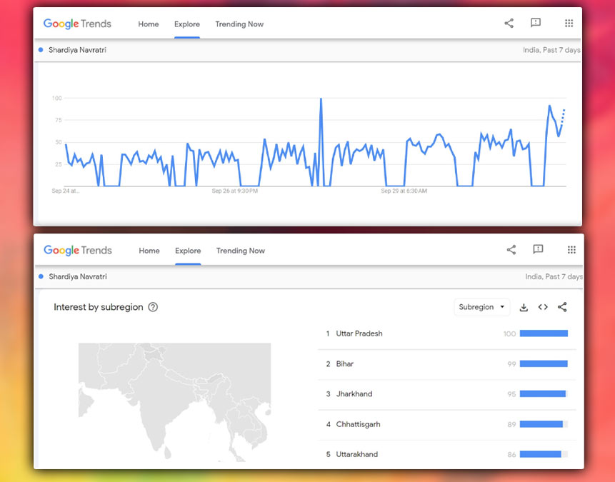Screen dimensions: 615x482
Task: Click the share icon in the lower window
Action: 511,250
